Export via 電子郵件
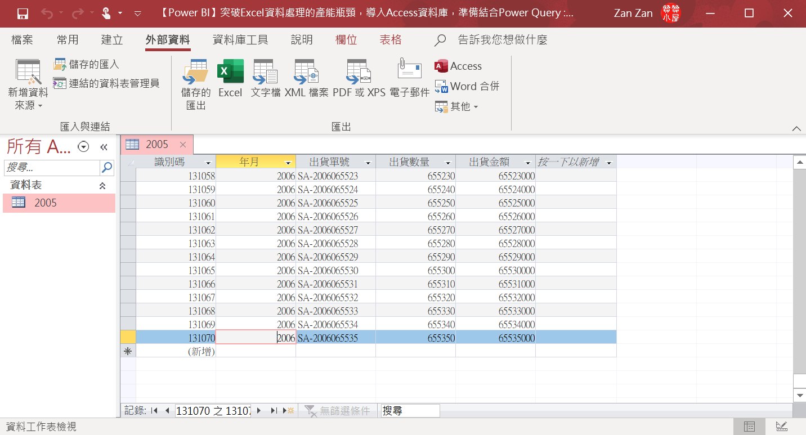806x435 pixels. (410, 79)
